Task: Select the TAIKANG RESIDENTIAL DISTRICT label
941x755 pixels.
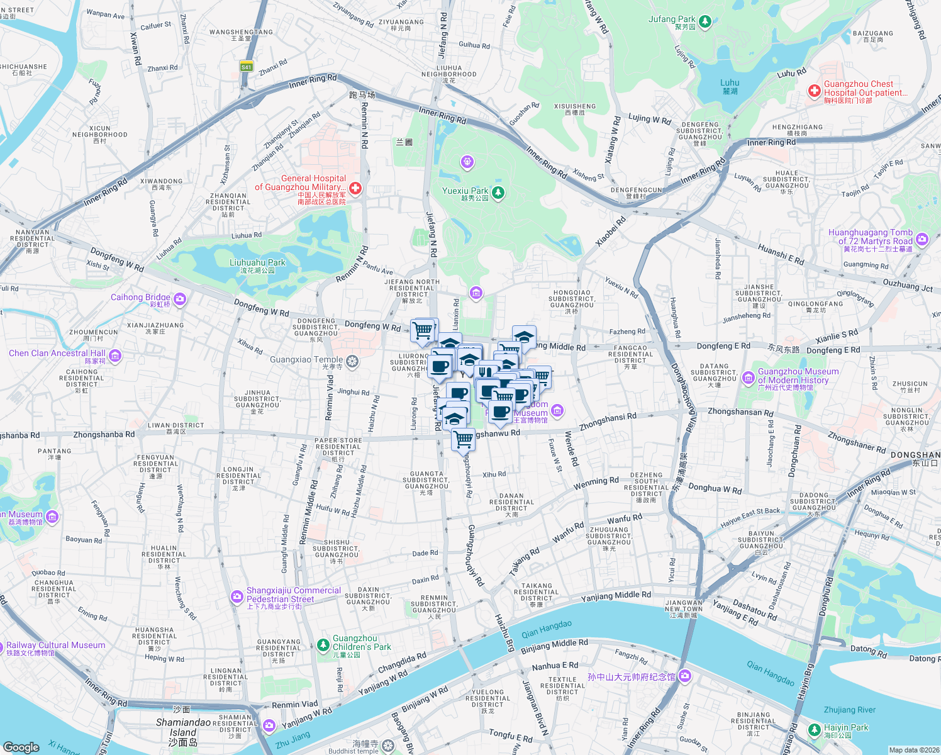Action: [x=537, y=595]
